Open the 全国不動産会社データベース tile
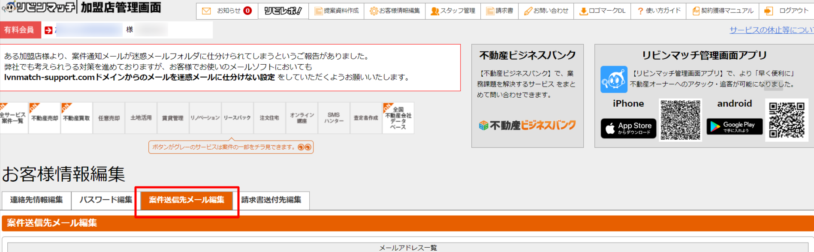 [398, 118]
